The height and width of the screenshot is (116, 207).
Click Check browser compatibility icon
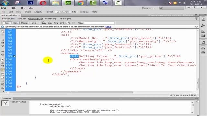68,23
